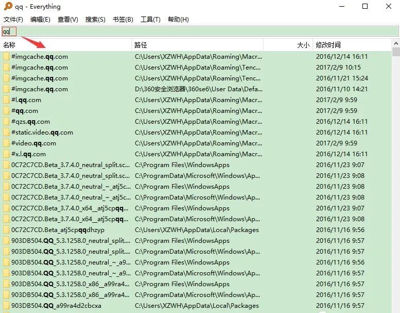Select the #qq.com result name

(25, 111)
